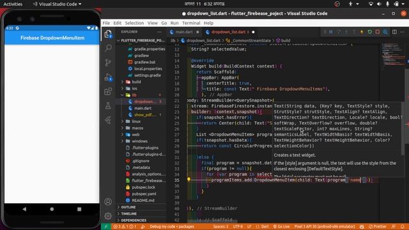Image resolution: width=409 pixels, height=230 pixels.
Task: Open README.md in the explorer
Action: click(143, 200)
